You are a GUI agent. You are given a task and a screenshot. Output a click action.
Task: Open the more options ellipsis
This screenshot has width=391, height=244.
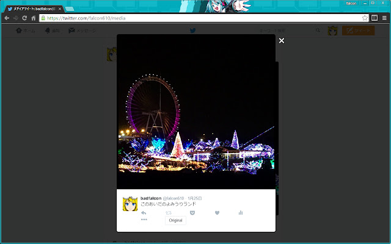click(x=144, y=220)
